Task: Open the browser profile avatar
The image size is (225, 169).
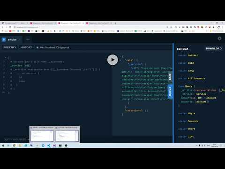Action: pos(219,27)
